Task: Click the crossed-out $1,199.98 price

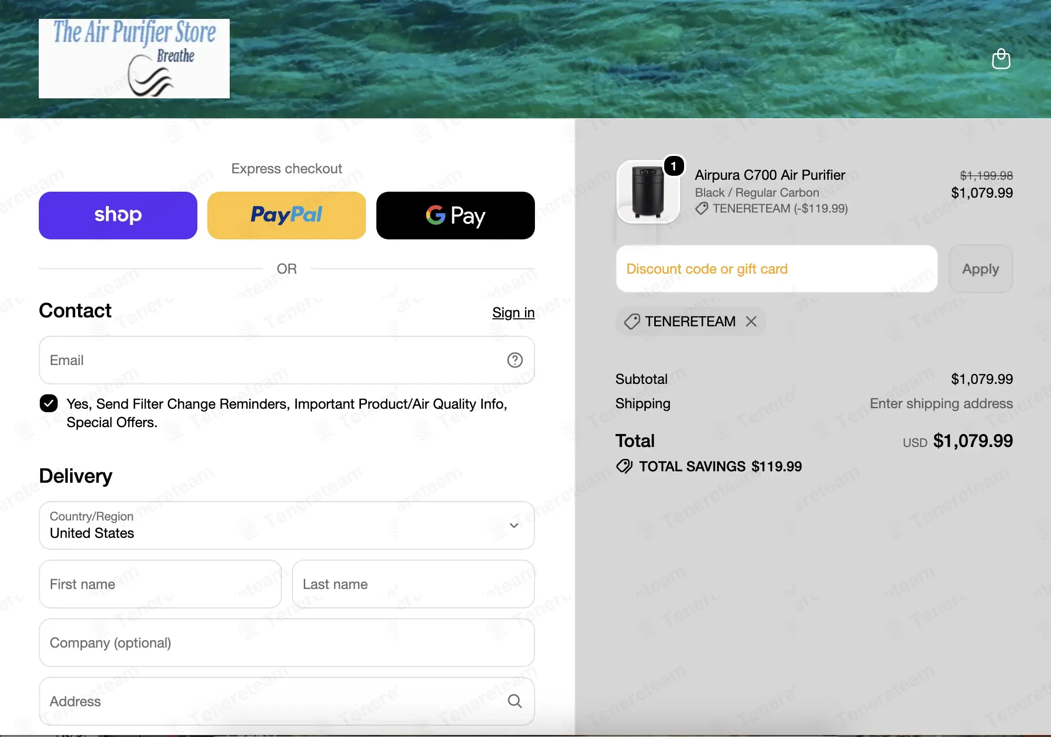Action: coord(986,175)
